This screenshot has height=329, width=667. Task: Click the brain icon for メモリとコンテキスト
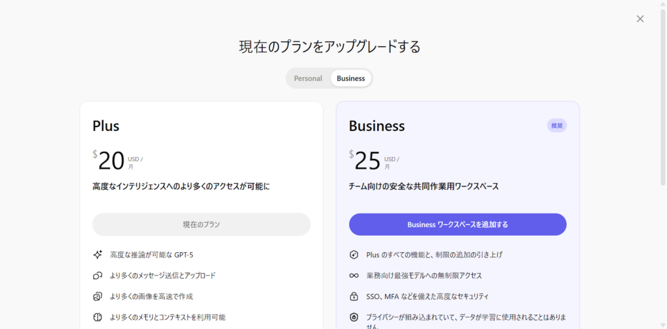click(x=98, y=317)
